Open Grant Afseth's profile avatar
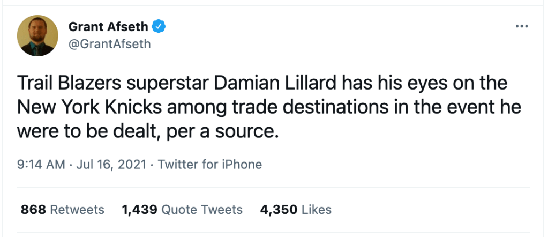The image size is (548, 237). click(x=37, y=35)
